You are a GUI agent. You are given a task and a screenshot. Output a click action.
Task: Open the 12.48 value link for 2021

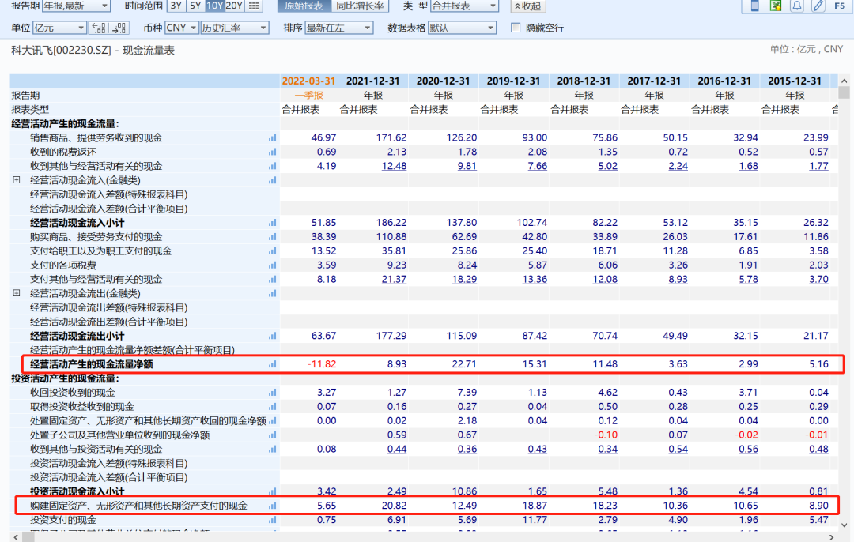(394, 166)
